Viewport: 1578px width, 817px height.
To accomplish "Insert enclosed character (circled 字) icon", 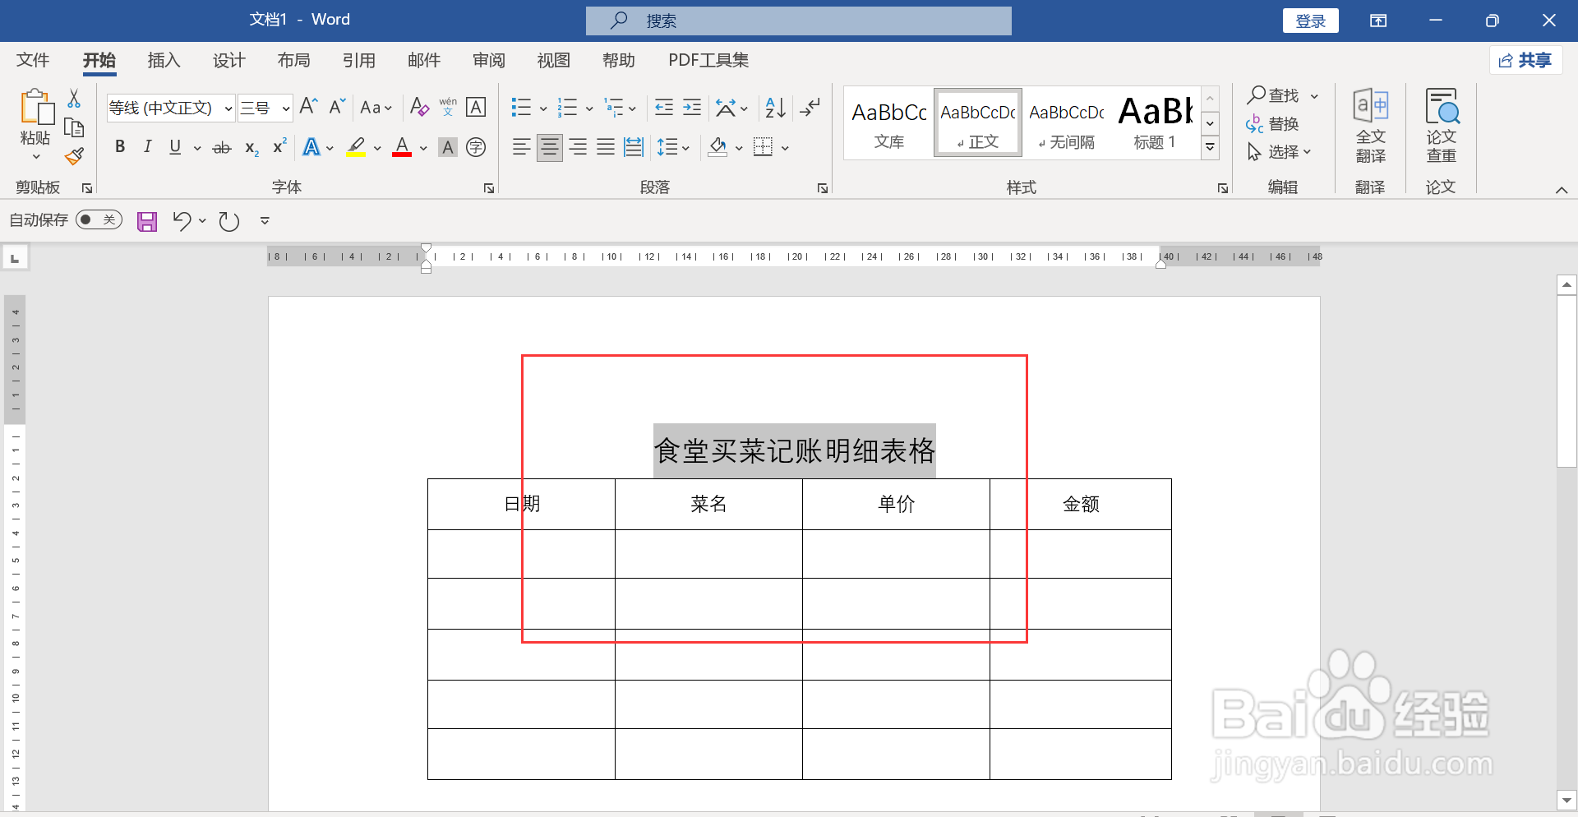I will pyautogui.click(x=476, y=147).
